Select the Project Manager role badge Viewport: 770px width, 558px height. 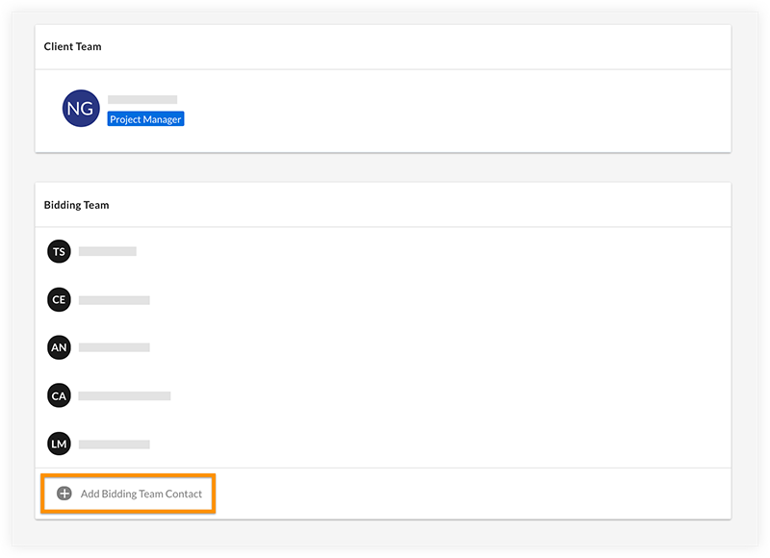[144, 118]
